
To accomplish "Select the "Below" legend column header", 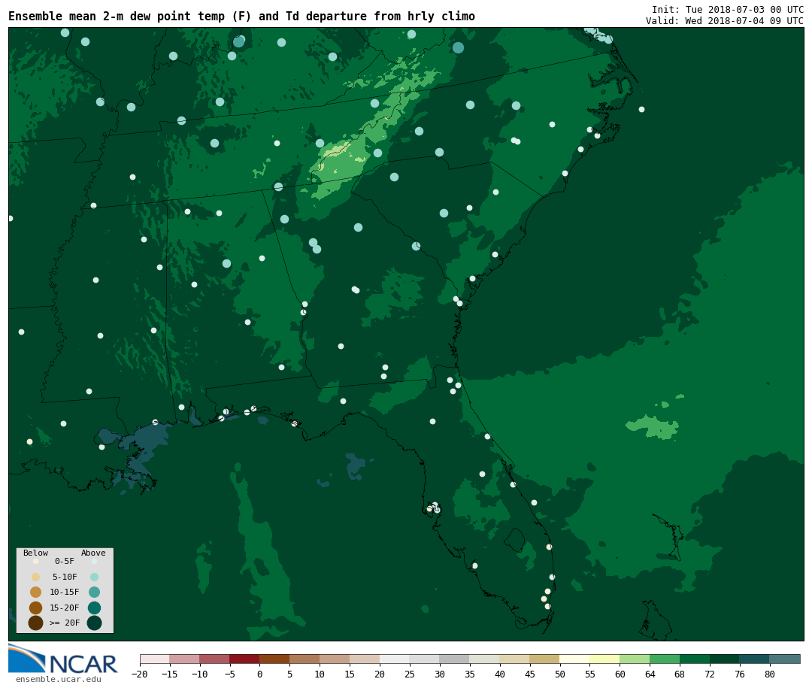I will tap(35, 553).
